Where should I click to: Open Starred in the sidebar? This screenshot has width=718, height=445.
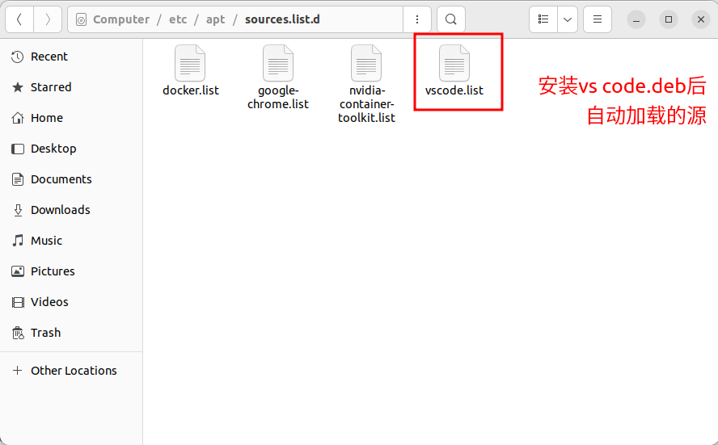(71, 87)
